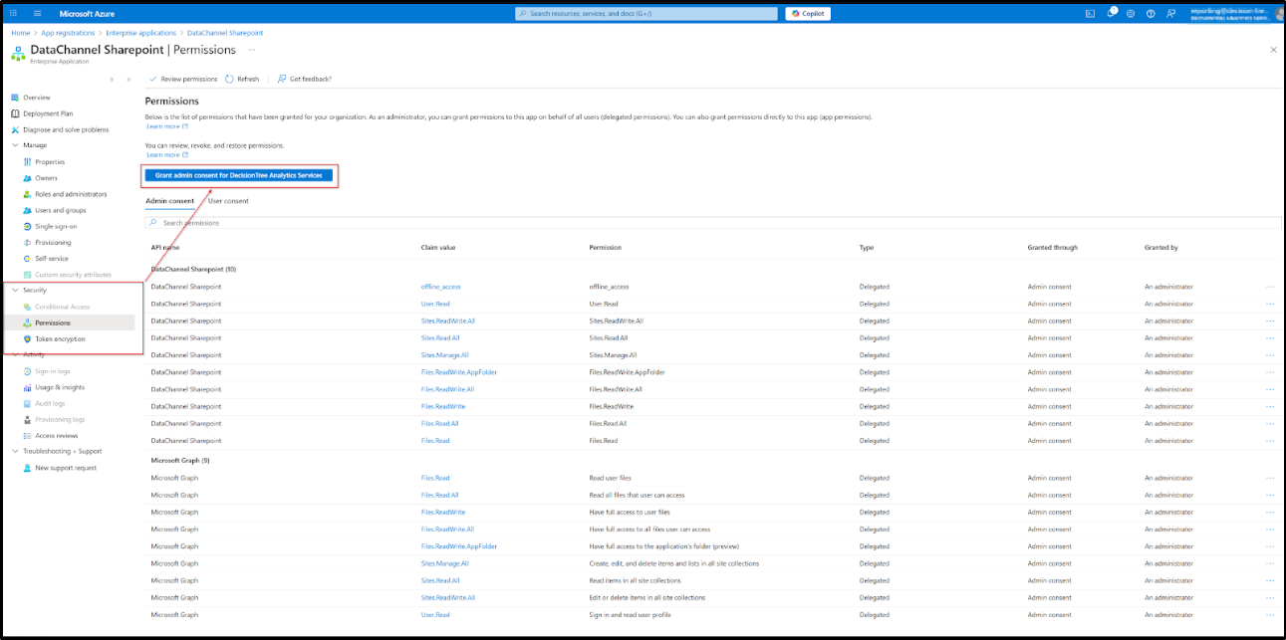Open the account avatar menu
The image size is (1286, 640).
pos(1278,13)
